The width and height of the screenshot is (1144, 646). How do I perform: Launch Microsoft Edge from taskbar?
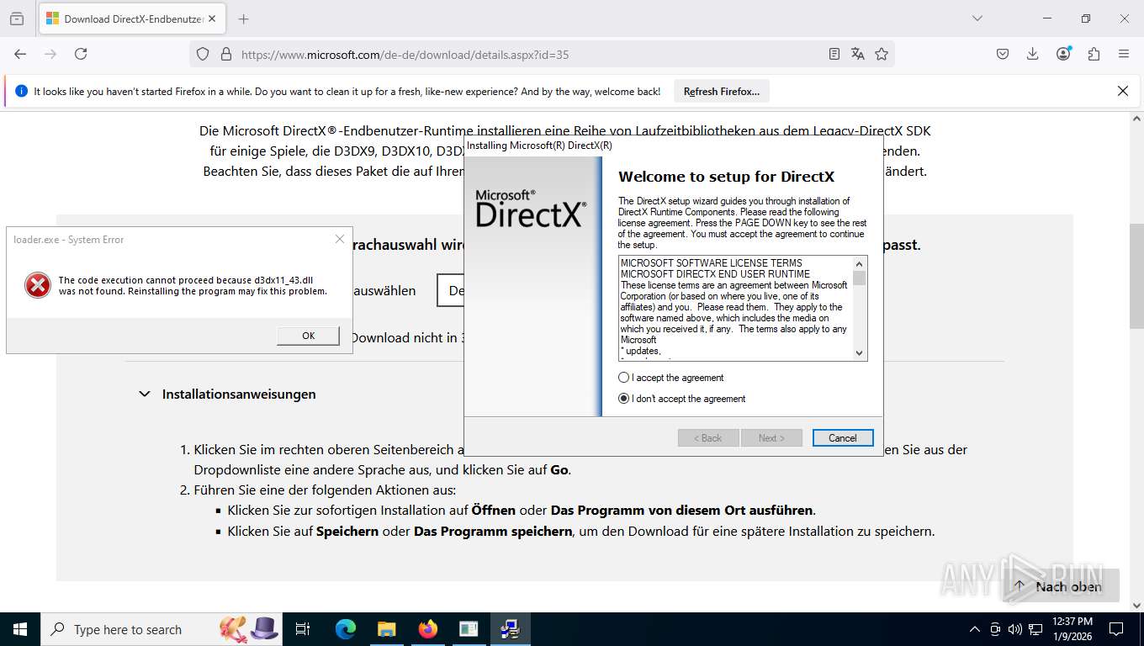tap(345, 629)
